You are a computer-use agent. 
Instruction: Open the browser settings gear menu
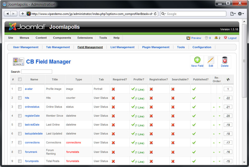241,14
